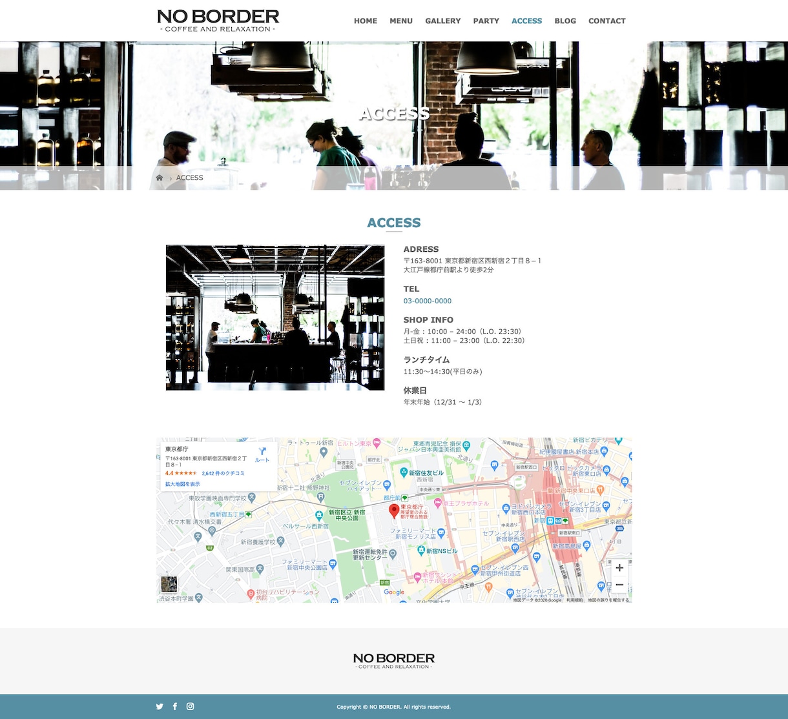Open the Twitter link in footer
Screen dimensions: 788x719
(x=160, y=707)
